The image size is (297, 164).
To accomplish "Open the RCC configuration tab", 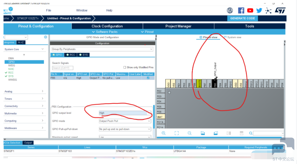I will coord(71,55).
